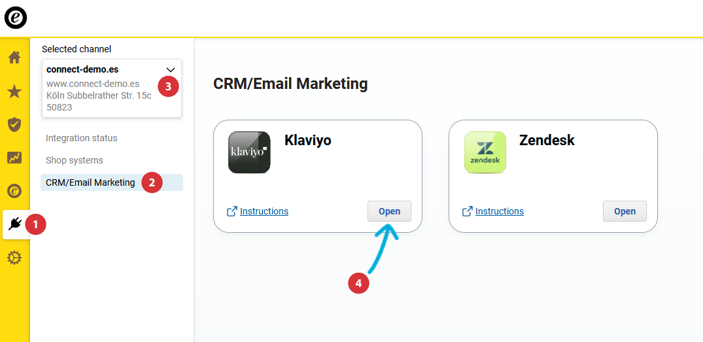Select the plug integrations sidebar icon
This screenshot has width=703, height=342.
point(15,224)
